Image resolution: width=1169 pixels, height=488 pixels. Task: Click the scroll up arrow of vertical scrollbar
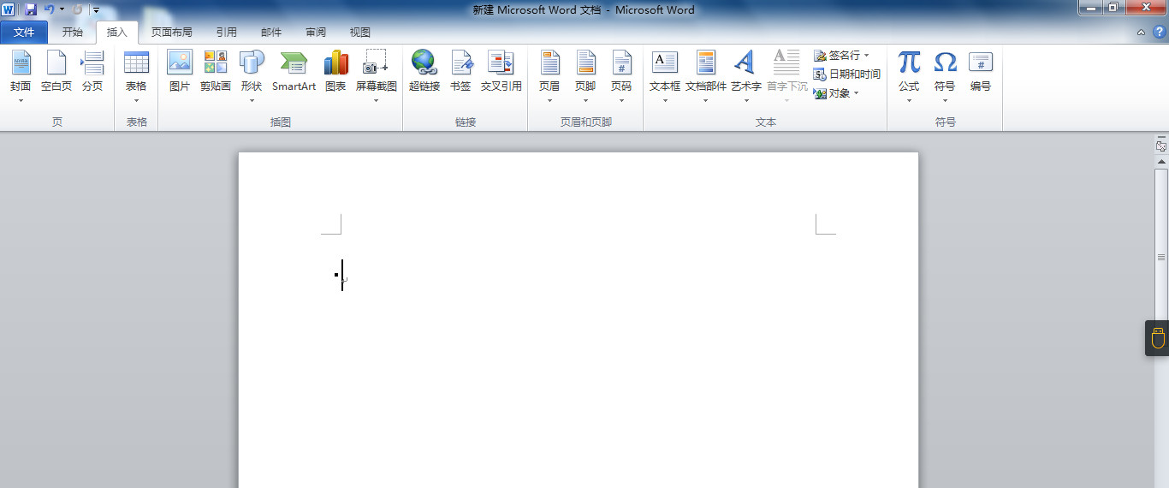click(1161, 161)
